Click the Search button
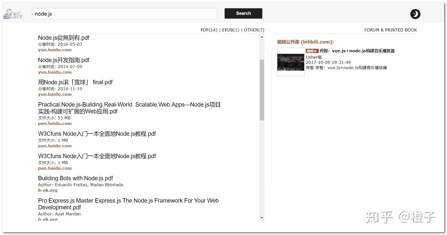Viewport: 447px width, 235px height. click(243, 13)
